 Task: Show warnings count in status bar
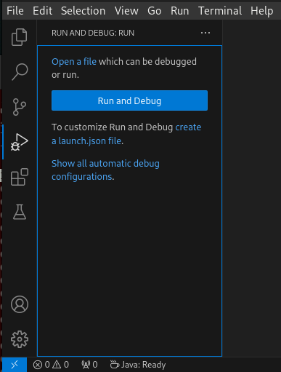pos(60,365)
